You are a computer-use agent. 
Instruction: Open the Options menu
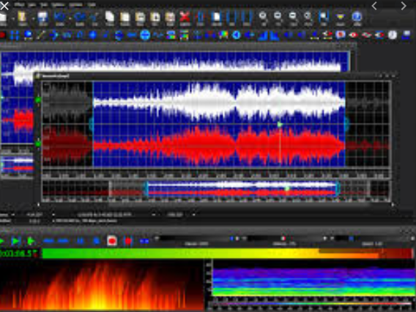click(58, 4)
